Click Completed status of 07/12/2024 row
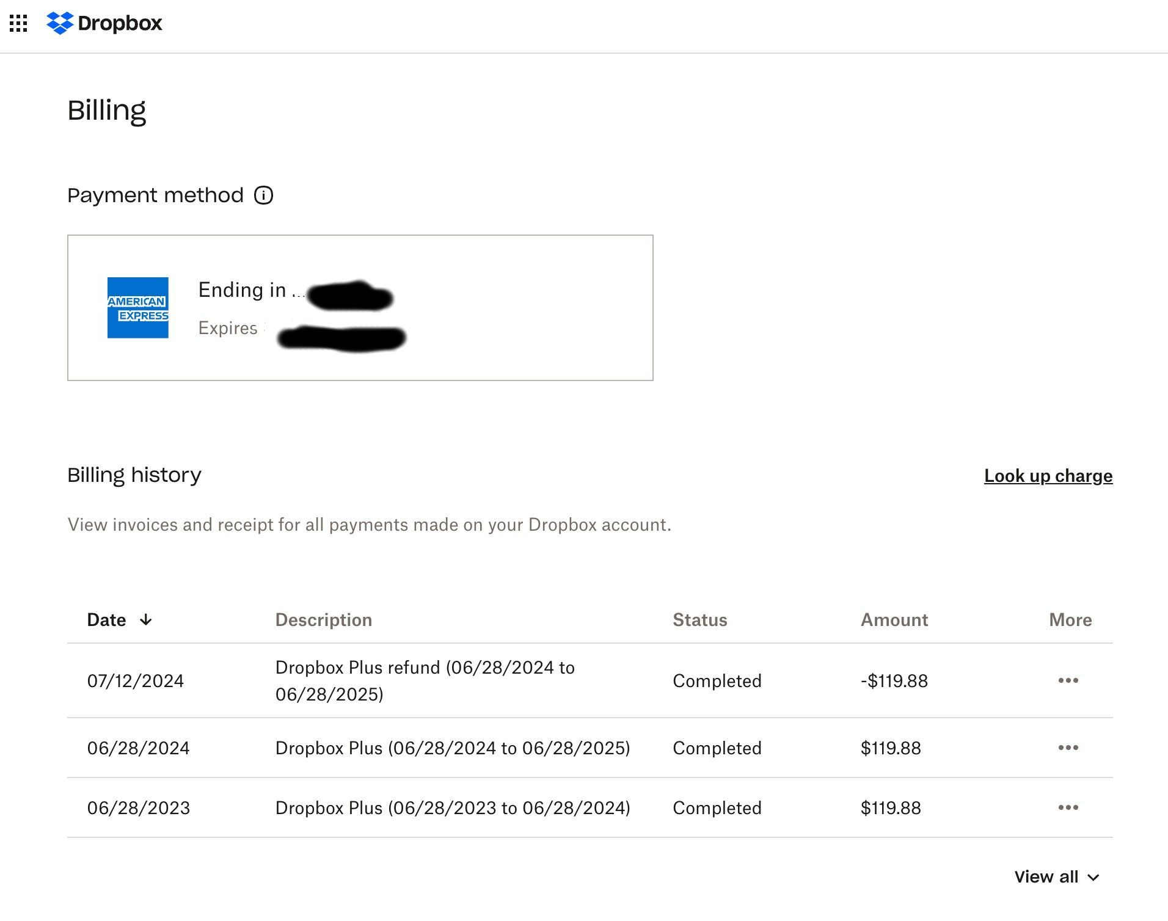The image size is (1168, 921). click(717, 681)
